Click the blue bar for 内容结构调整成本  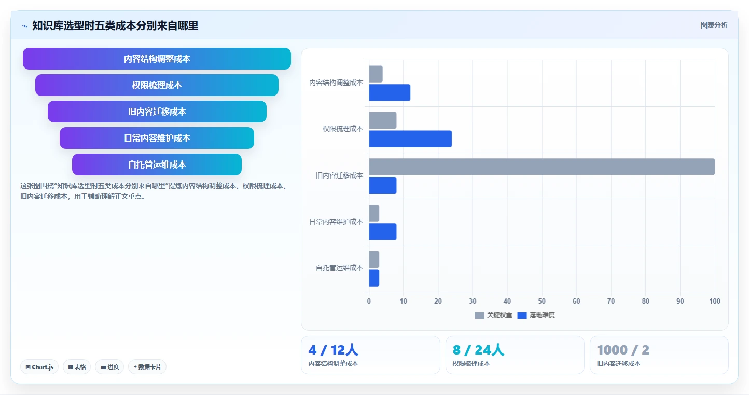point(390,92)
